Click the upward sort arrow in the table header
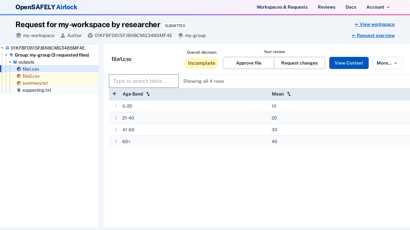This screenshot has height=230, width=410. (x=114, y=94)
